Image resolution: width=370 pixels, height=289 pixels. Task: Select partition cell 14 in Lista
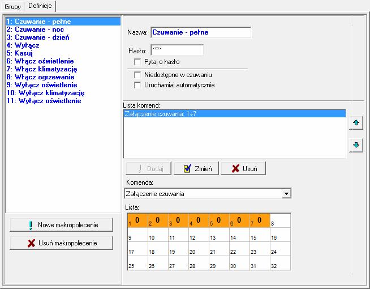(x=239, y=235)
